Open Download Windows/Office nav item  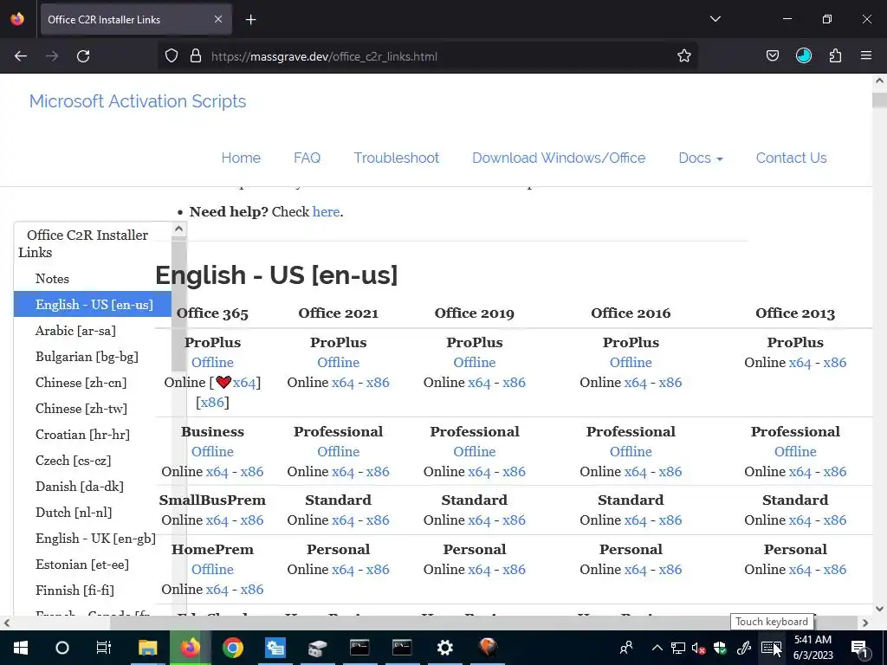559,158
